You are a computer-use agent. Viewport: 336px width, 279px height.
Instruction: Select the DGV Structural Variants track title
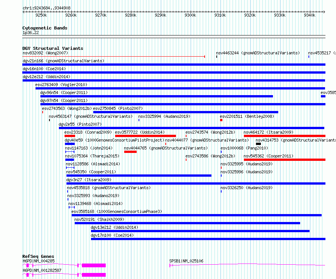tap(53, 48)
